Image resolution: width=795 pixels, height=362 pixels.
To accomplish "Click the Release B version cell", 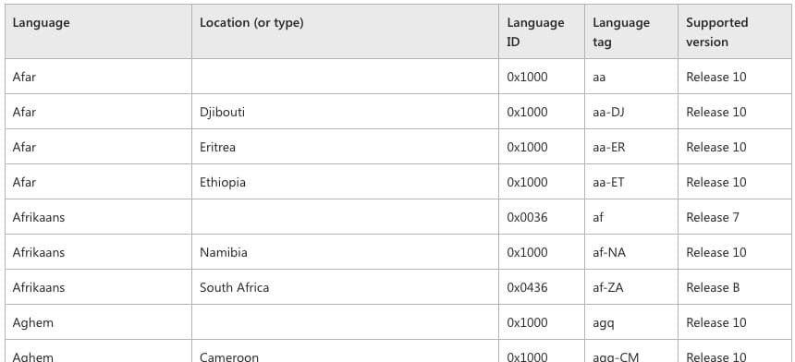I will point(735,286).
